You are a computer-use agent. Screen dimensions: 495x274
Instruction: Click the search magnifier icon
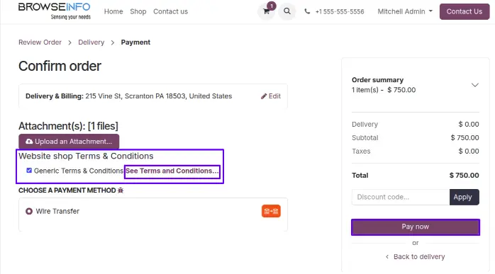[x=287, y=11]
